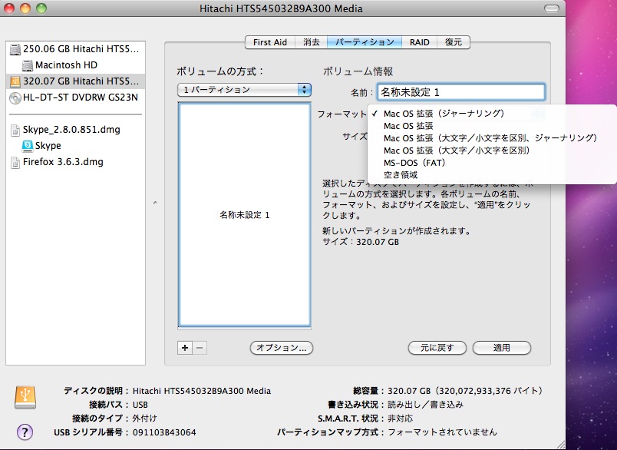Add a partition with the plus button

185,348
